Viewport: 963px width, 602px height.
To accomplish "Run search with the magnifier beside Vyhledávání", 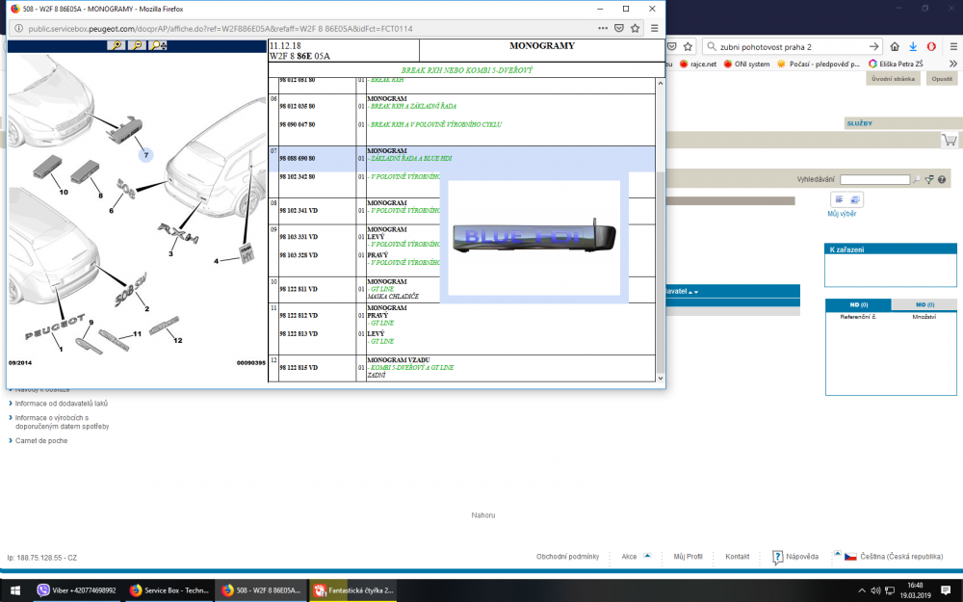I will (917, 179).
